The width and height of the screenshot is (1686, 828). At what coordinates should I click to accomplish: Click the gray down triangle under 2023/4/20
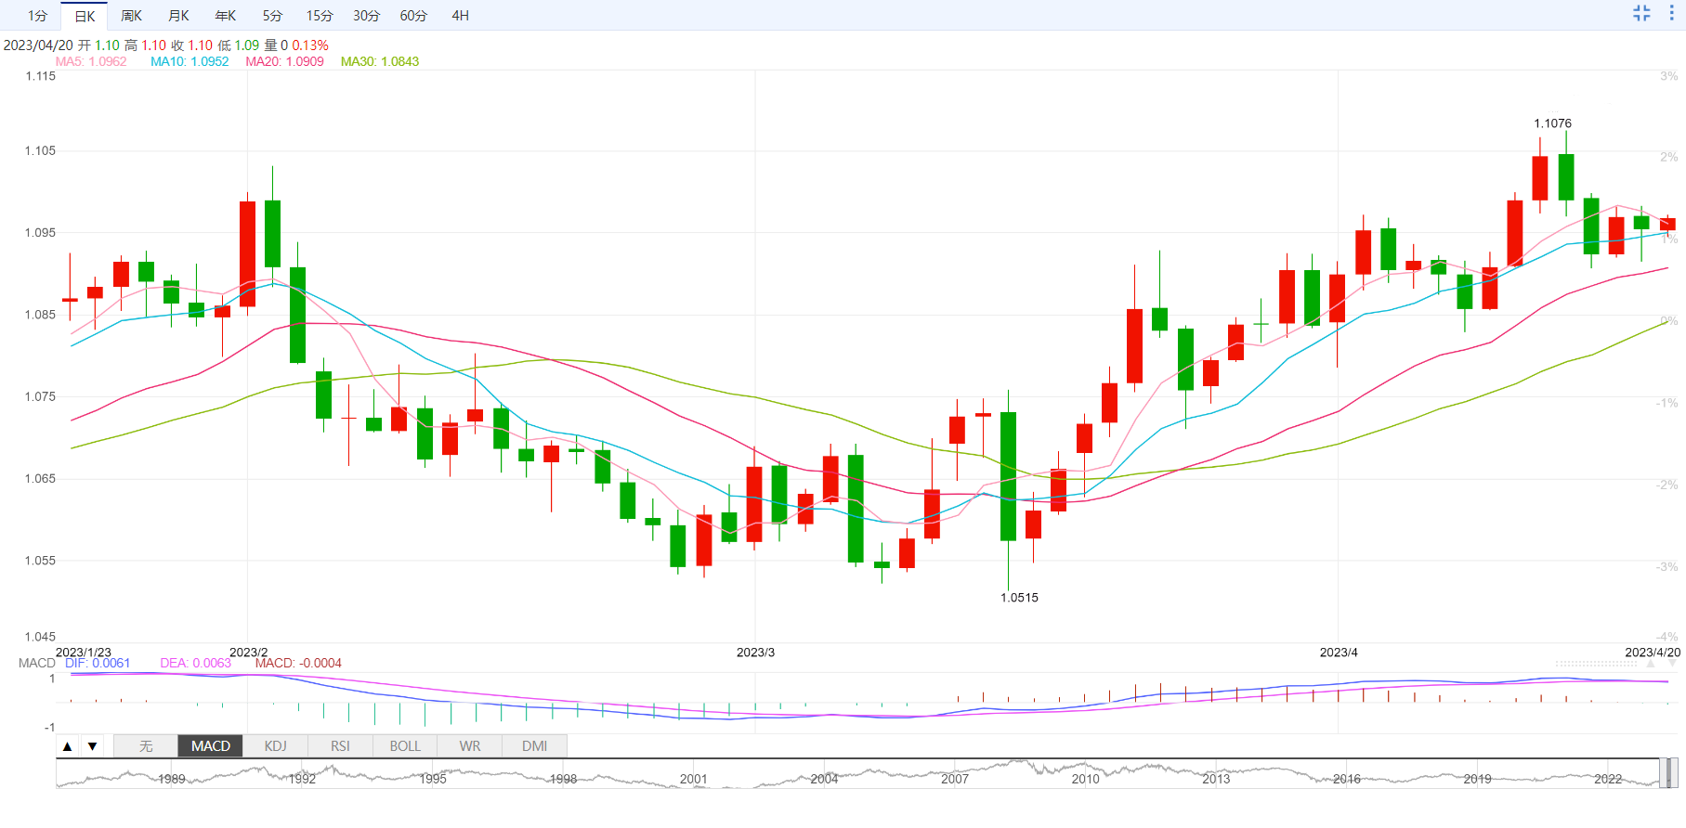tap(1671, 665)
